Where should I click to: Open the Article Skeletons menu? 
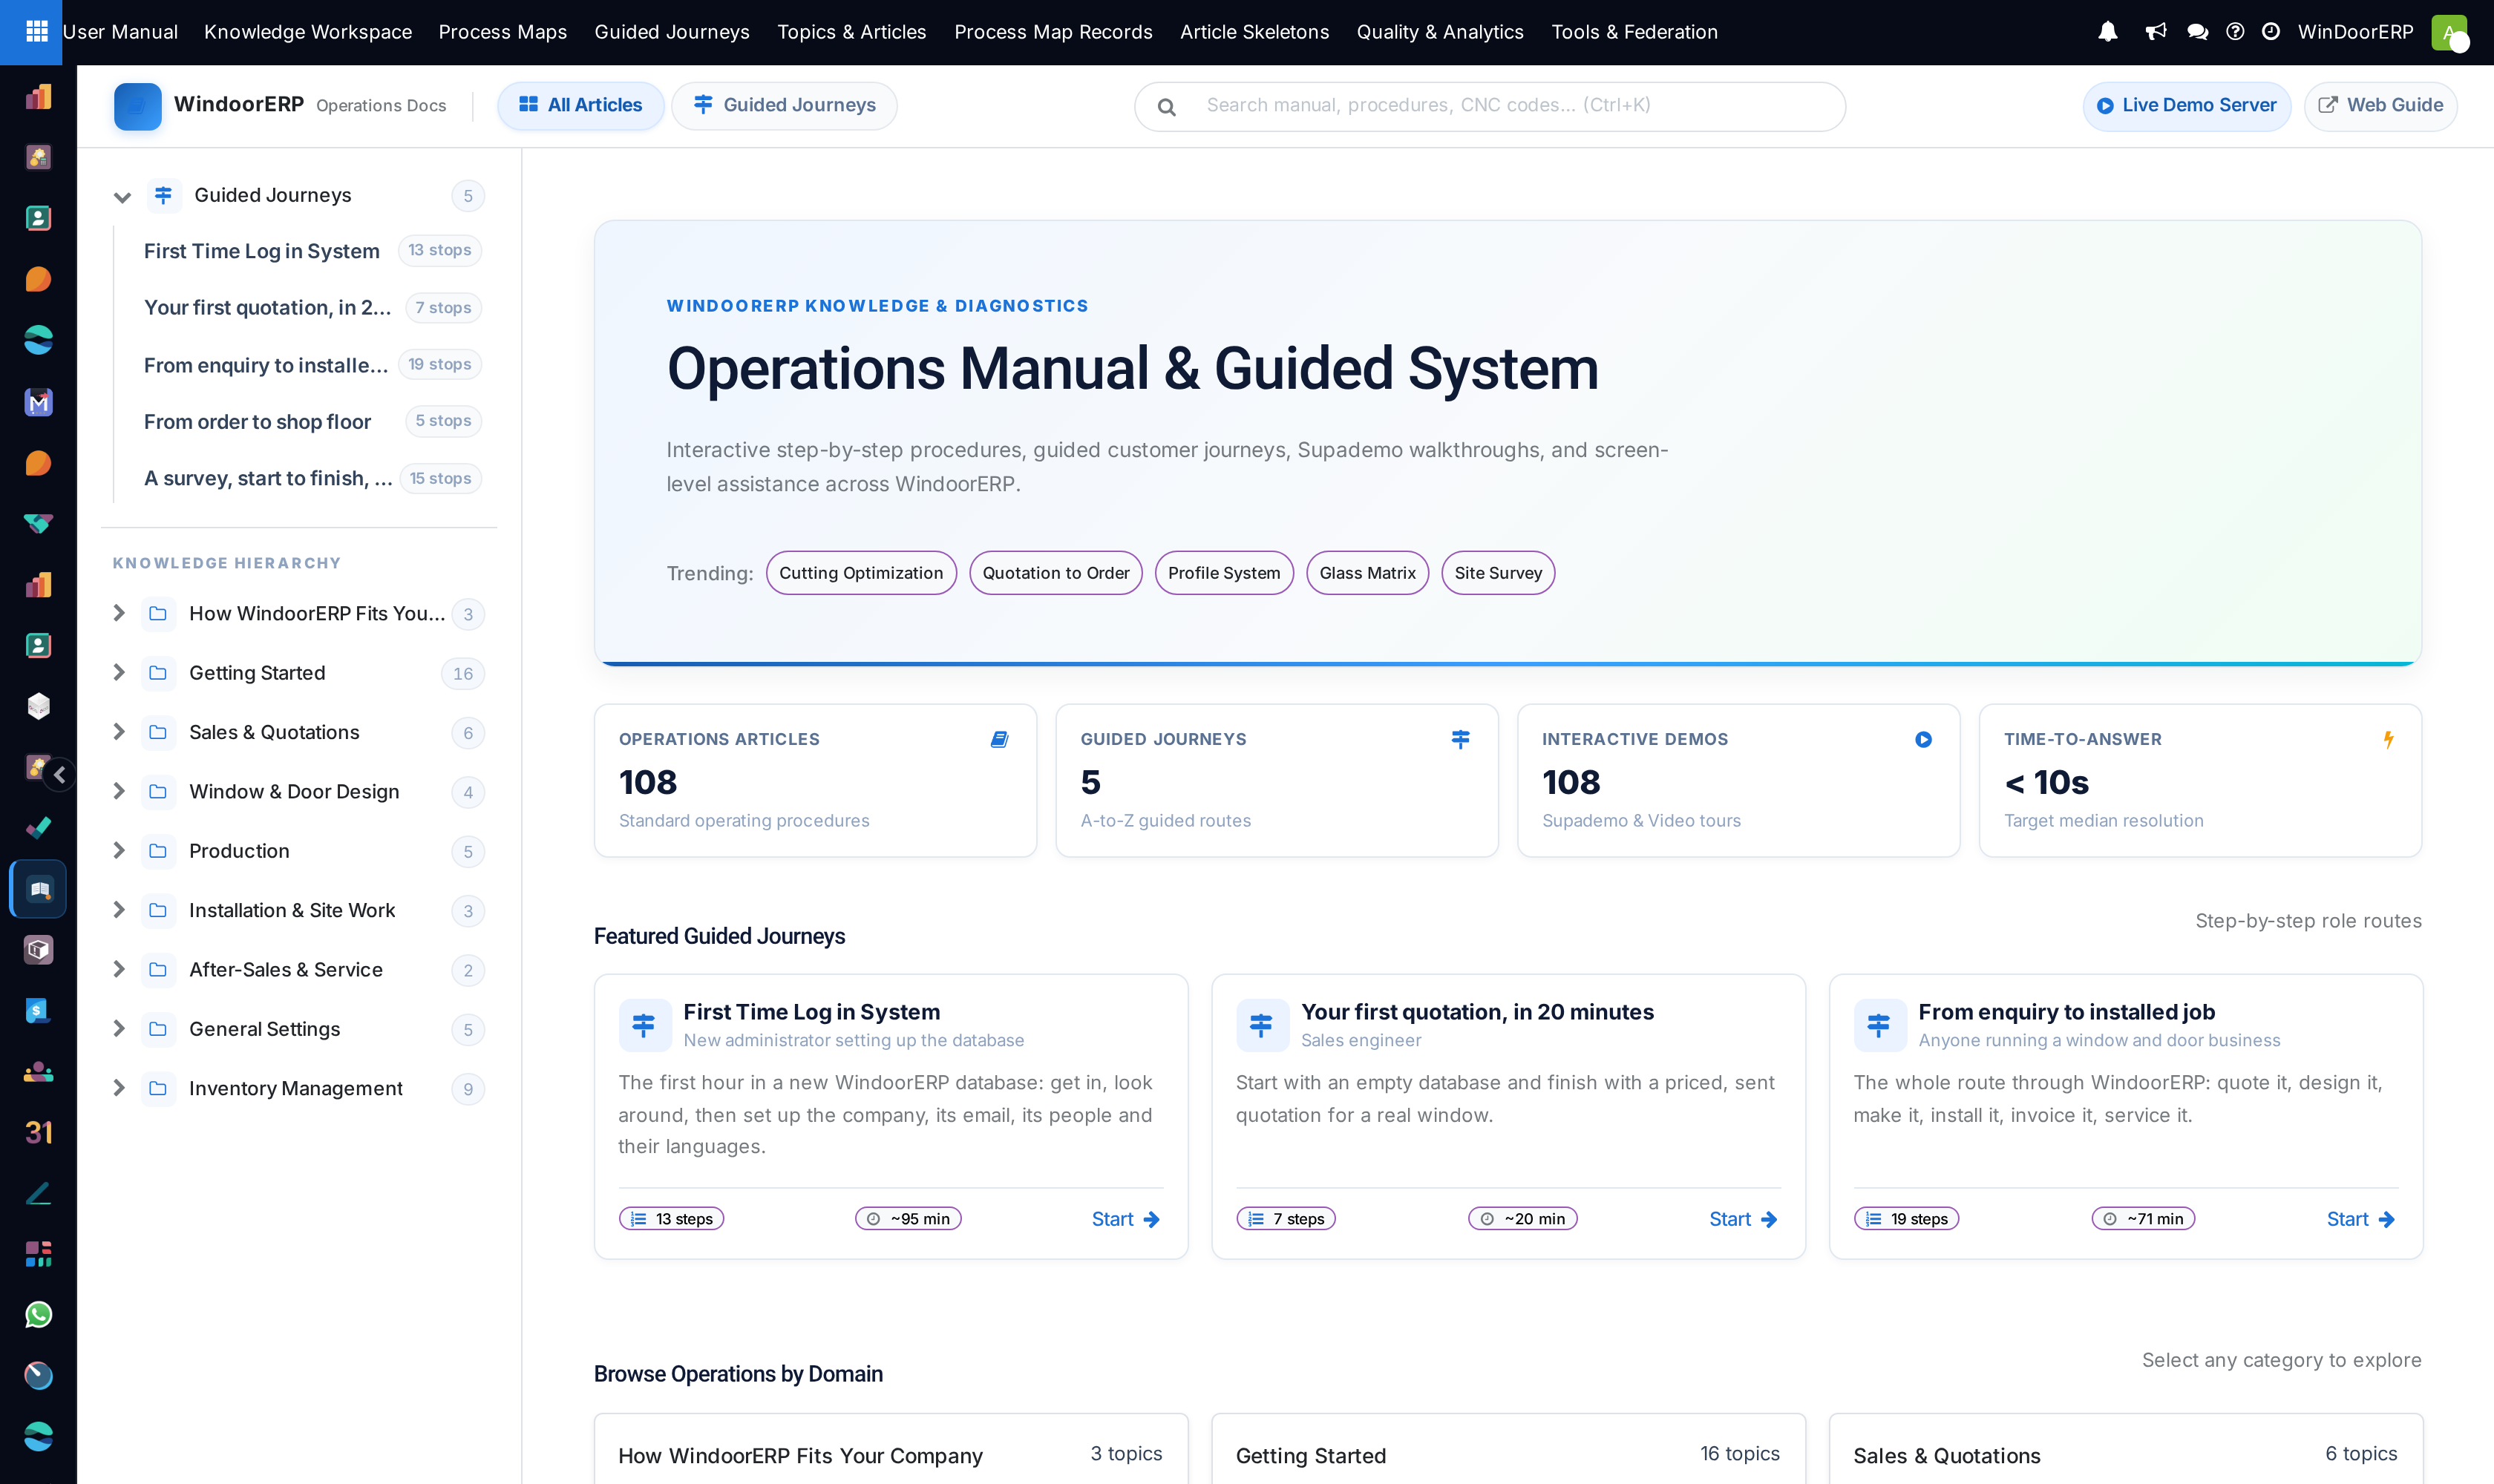tap(1254, 32)
